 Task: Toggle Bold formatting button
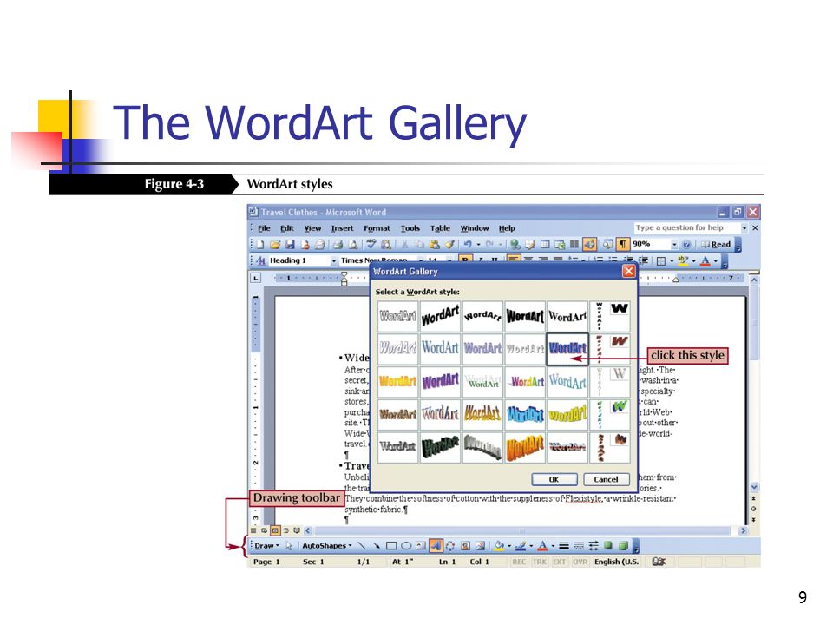pyautogui.click(x=465, y=260)
